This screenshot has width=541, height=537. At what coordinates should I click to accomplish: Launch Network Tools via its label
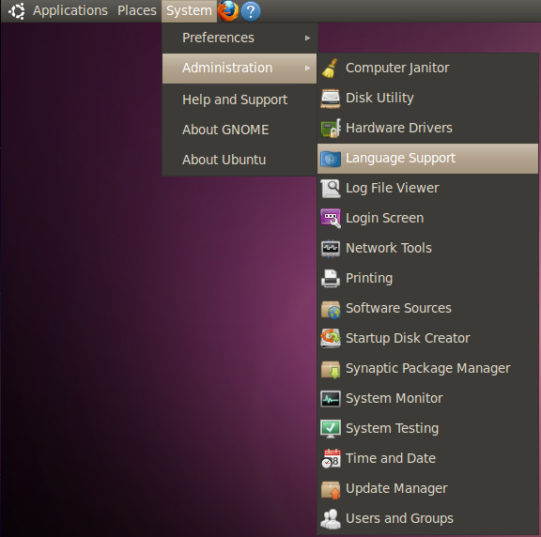point(389,249)
